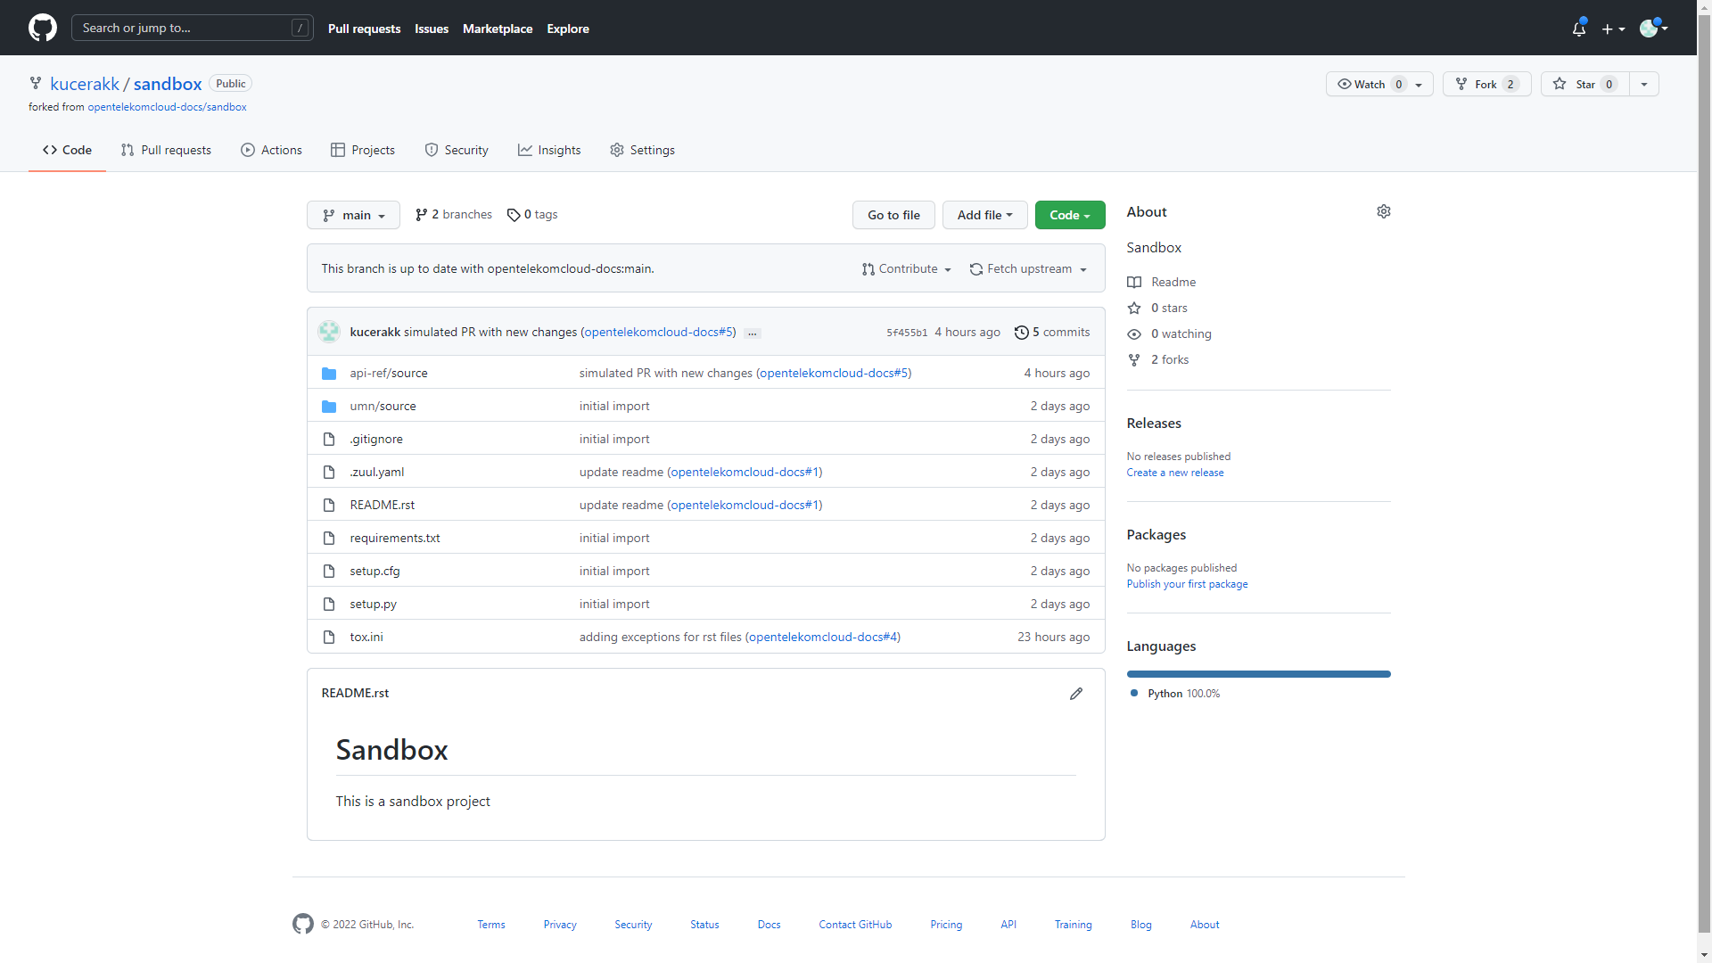Viewport: 1712px width, 963px height.
Task: Switch to the Code tab
Action: point(67,150)
